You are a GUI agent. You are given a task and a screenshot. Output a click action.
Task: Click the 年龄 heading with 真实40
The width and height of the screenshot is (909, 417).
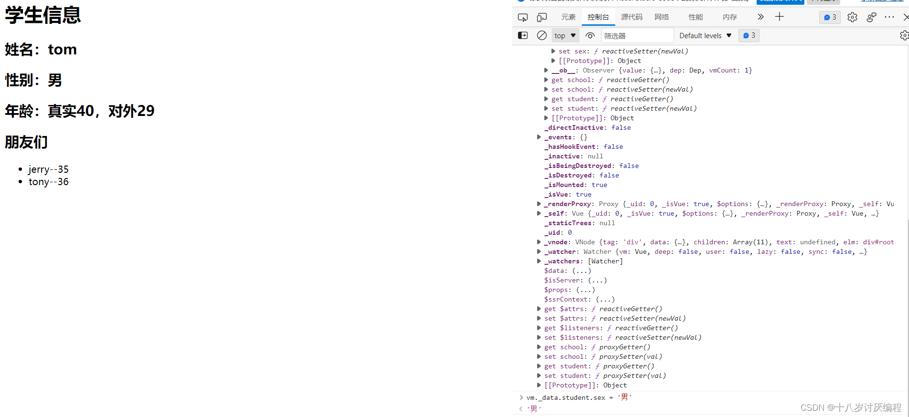80,111
